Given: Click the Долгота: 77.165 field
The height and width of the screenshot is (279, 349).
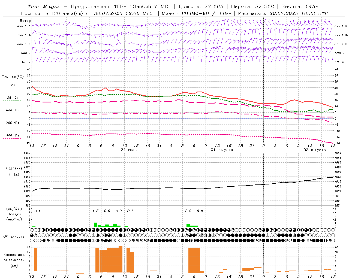Looking at the screenshot, I should click(201, 7).
